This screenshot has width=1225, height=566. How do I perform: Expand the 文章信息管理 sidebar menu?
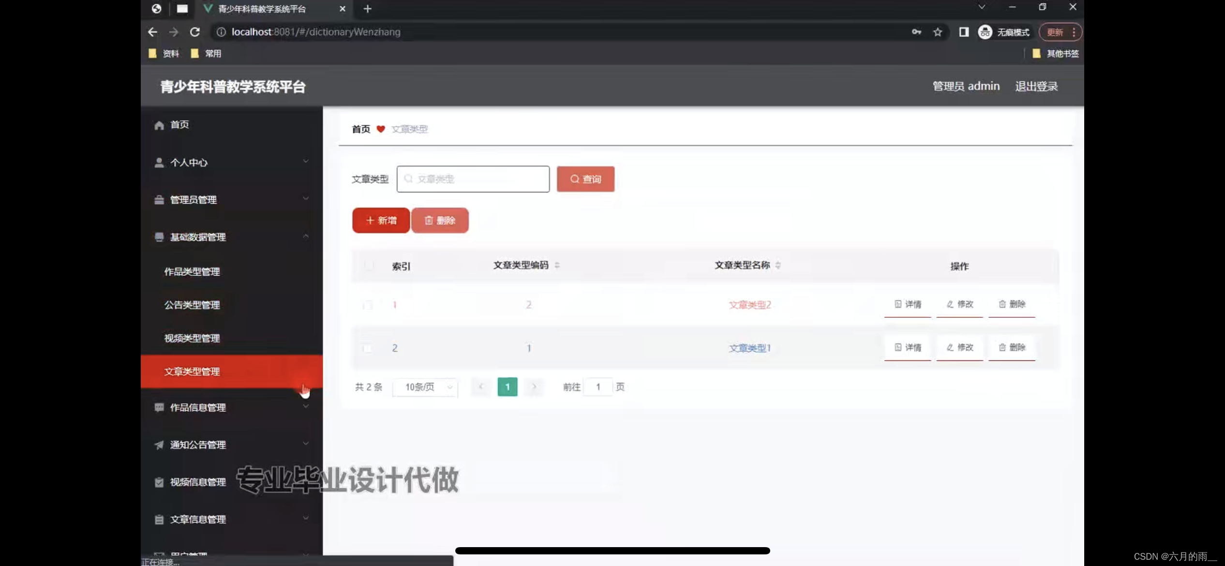point(232,519)
